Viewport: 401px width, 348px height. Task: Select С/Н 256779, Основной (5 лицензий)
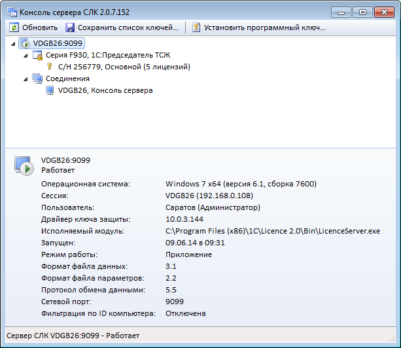124,67
